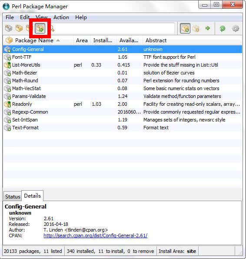246x259 pixels.
Task: Select the Text-Format package name
Action: [x=25, y=128]
